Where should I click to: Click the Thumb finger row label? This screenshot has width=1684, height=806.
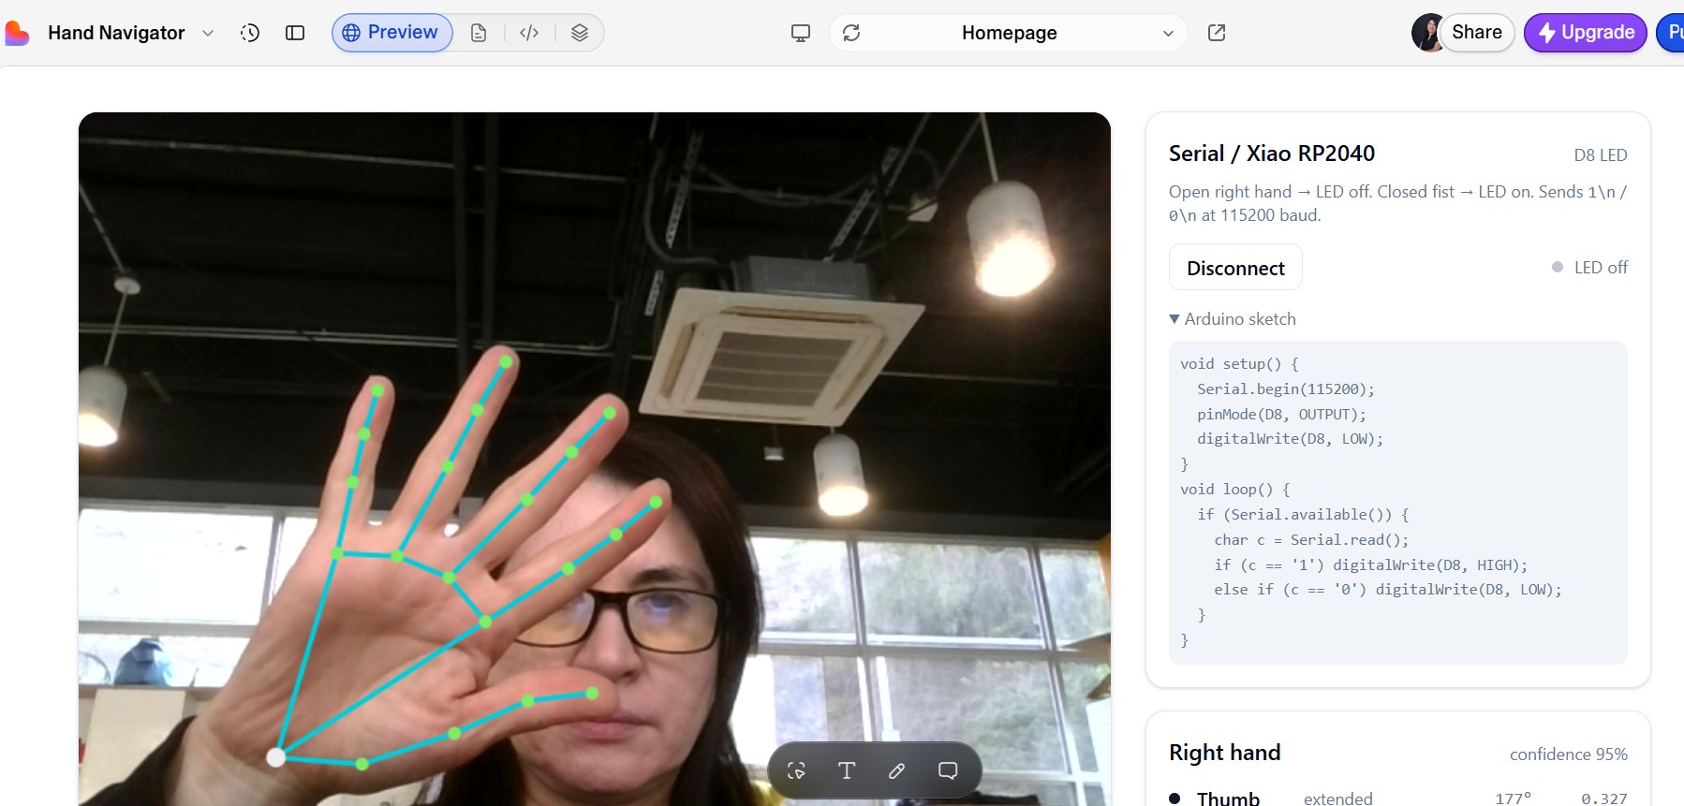(1228, 799)
